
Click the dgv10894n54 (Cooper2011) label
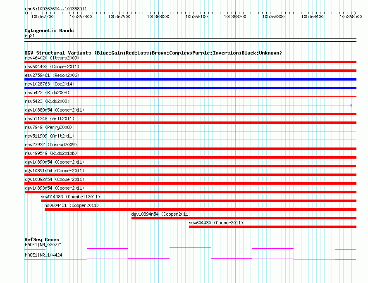click(161, 214)
